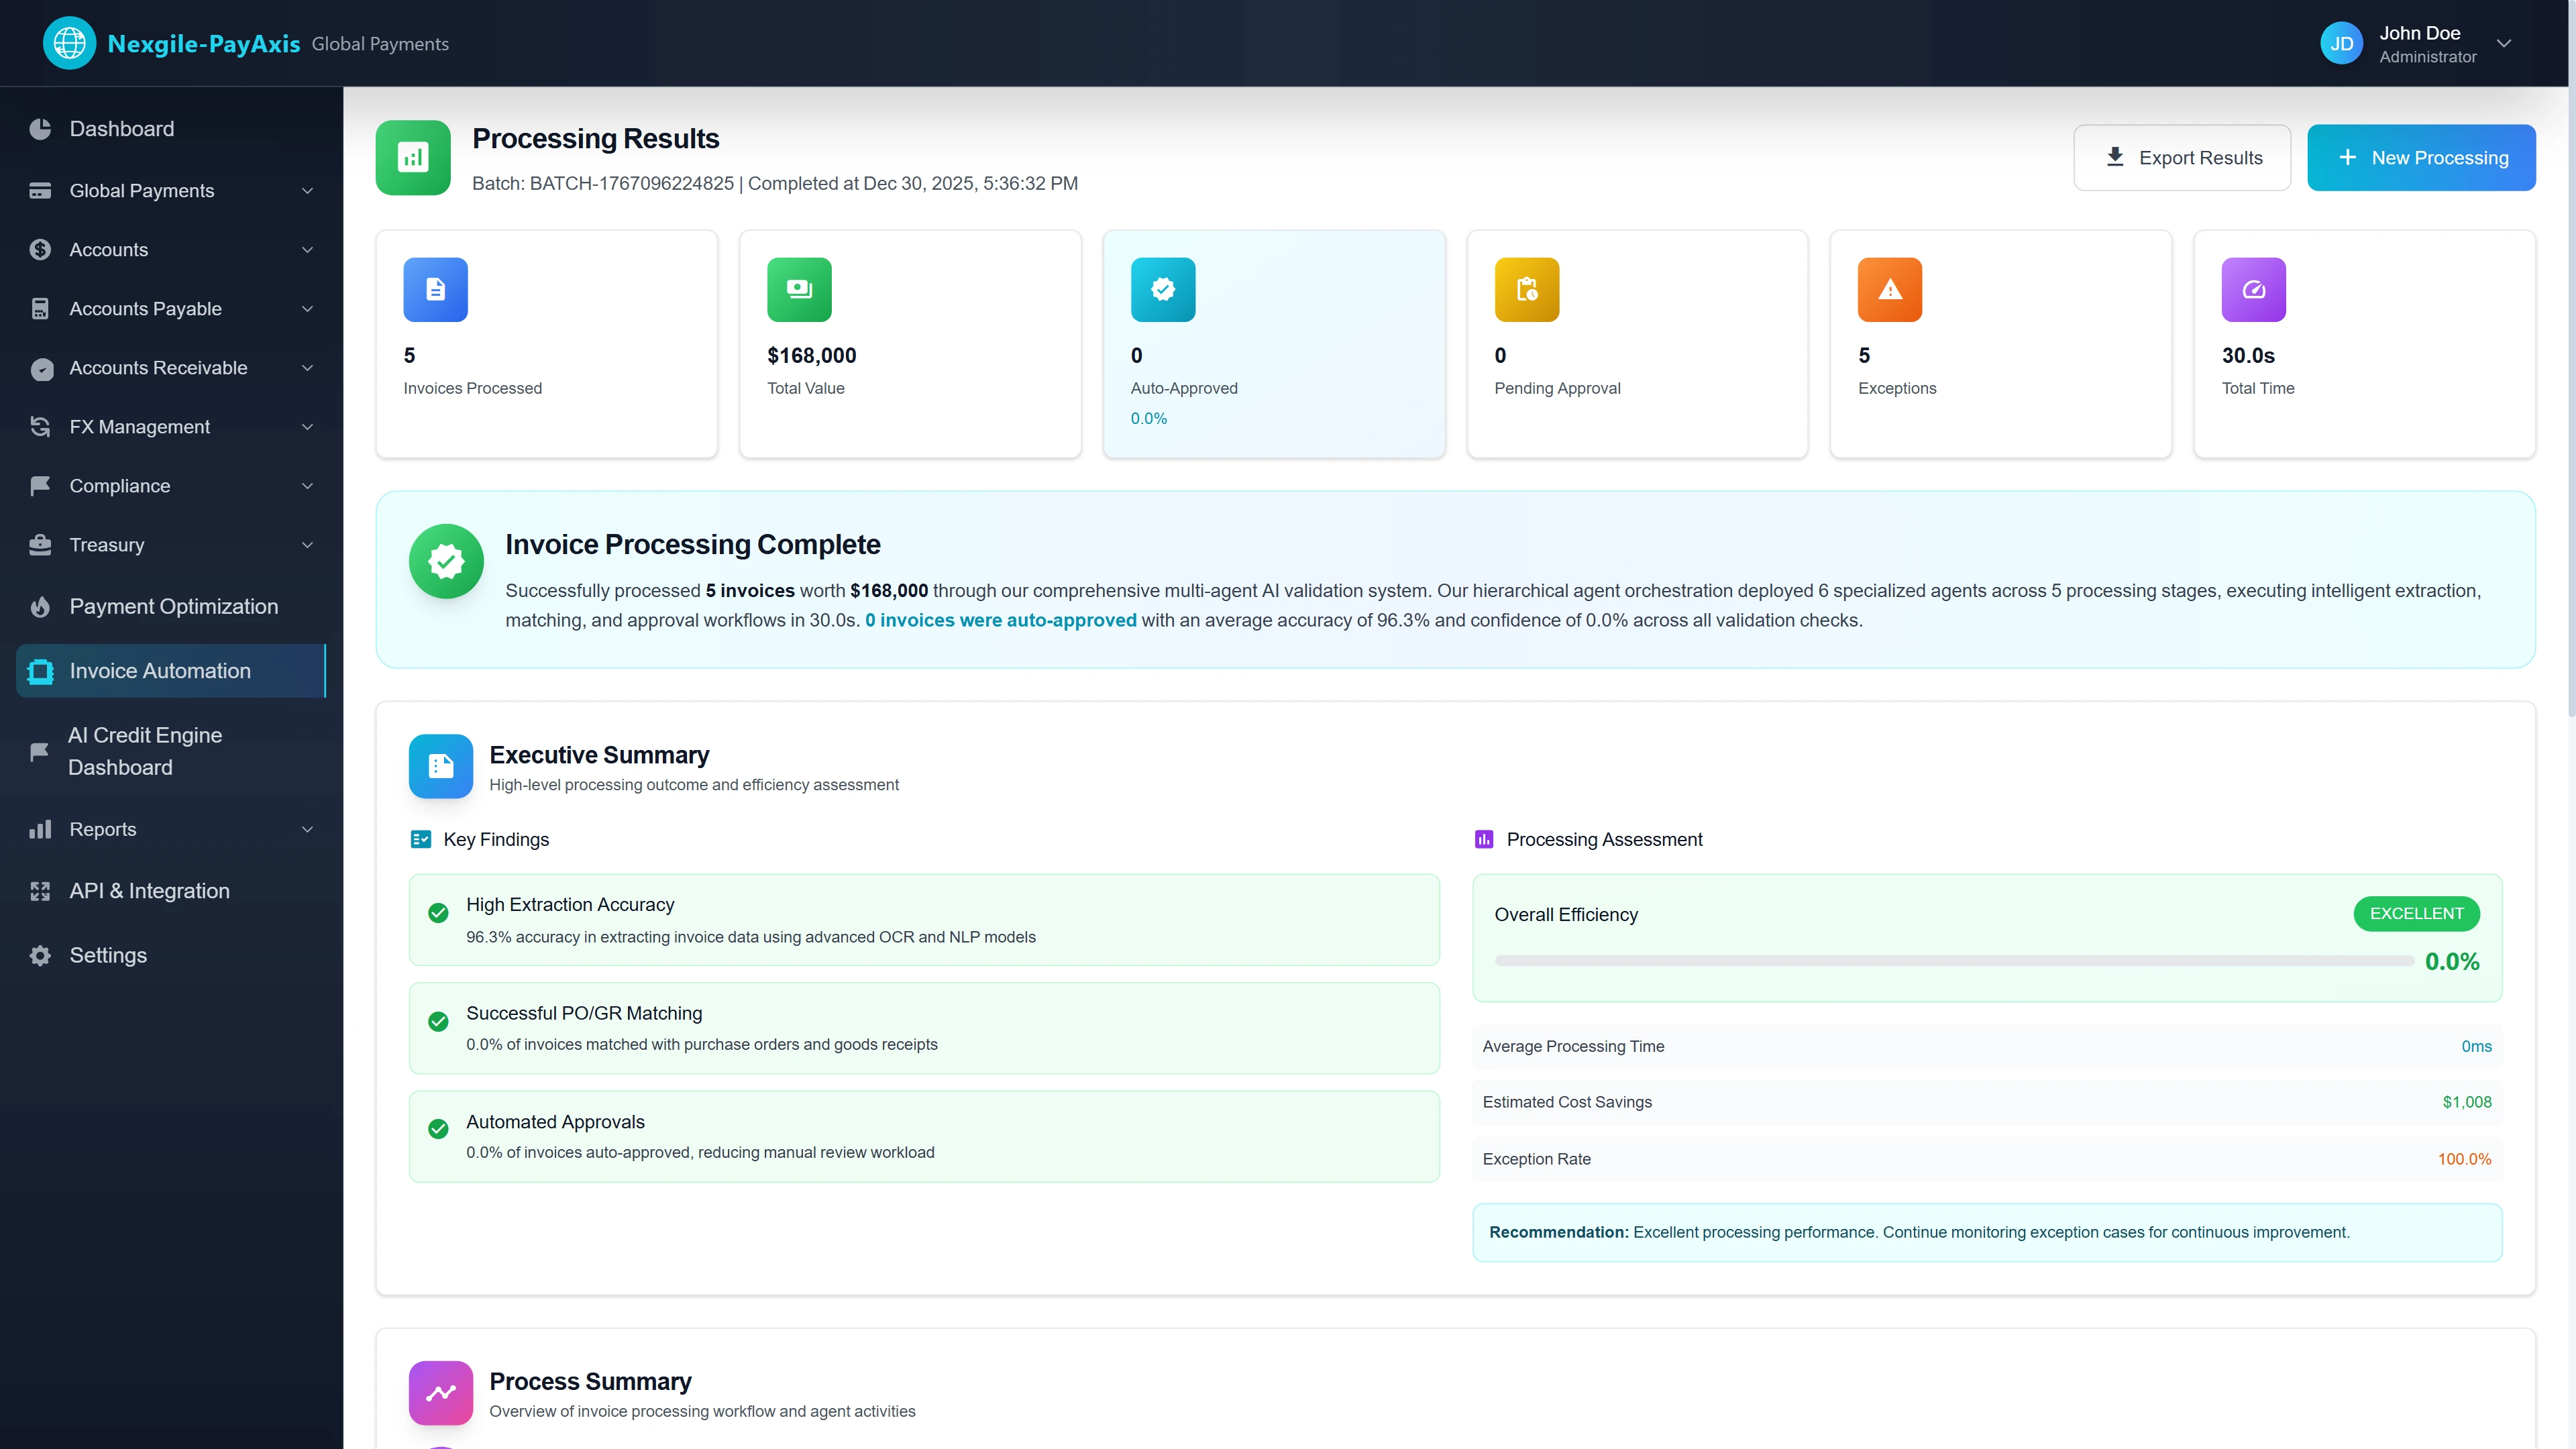Click the Export Results button
2576x1449 pixels.
pyautogui.click(x=2183, y=157)
